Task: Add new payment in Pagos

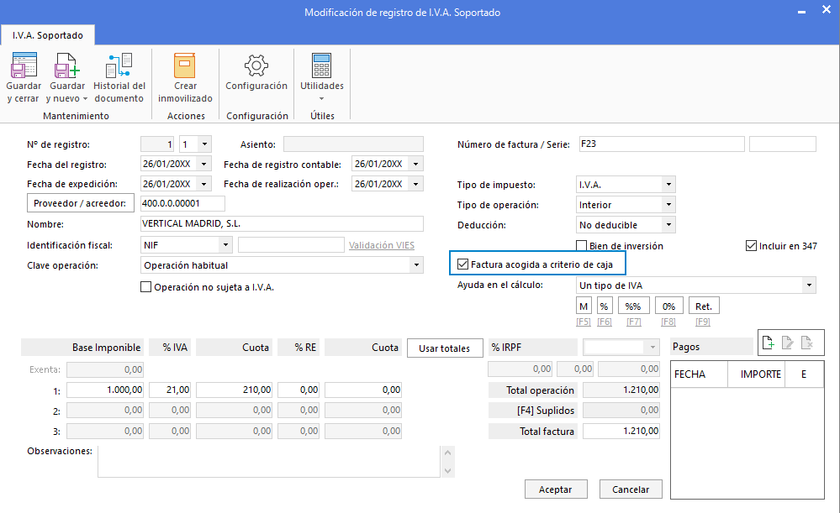Action: pyautogui.click(x=768, y=343)
